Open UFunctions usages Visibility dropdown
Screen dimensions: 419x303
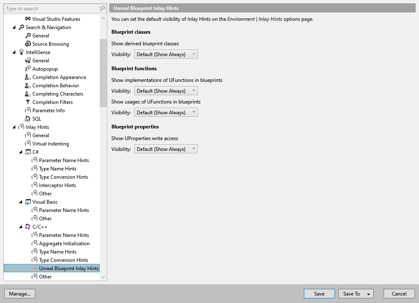tap(166, 113)
